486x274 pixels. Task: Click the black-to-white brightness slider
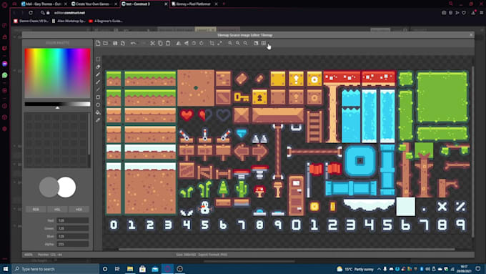(x=57, y=104)
